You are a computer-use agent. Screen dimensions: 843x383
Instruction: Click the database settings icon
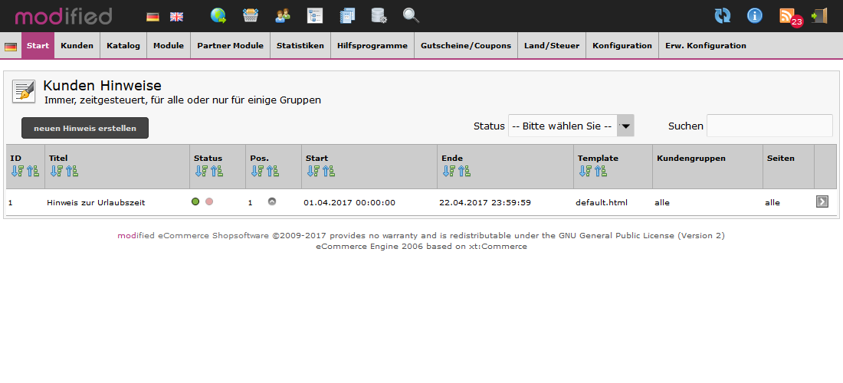coord(379,15)
